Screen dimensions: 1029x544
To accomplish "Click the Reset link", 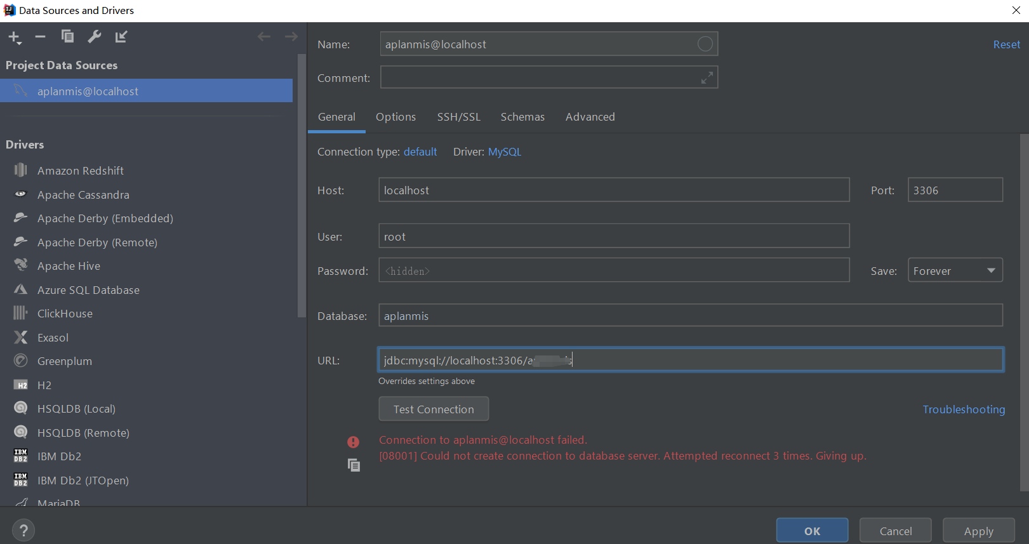I will 1007,44.
